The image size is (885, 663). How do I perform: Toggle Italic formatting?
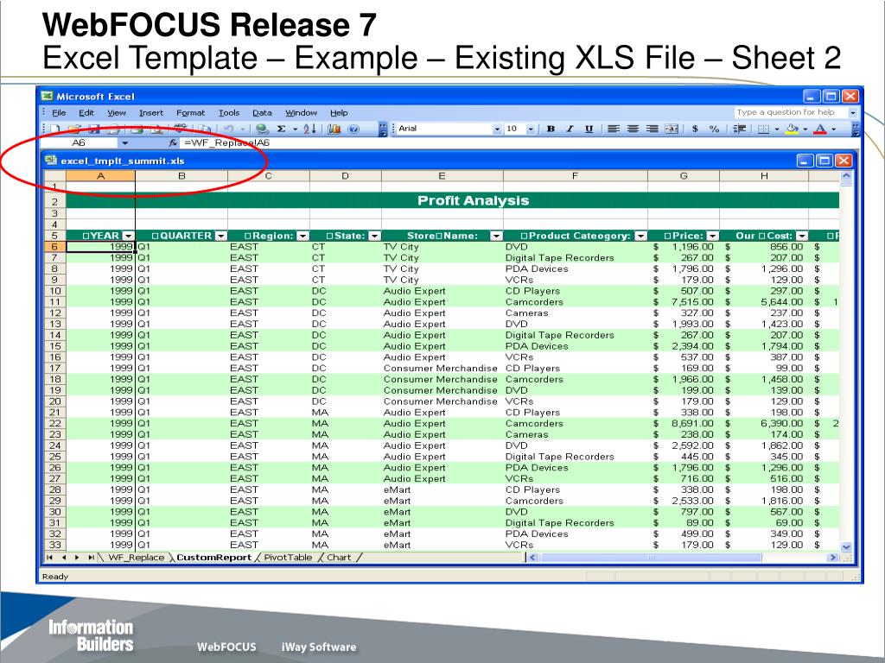tap(570, 129)
